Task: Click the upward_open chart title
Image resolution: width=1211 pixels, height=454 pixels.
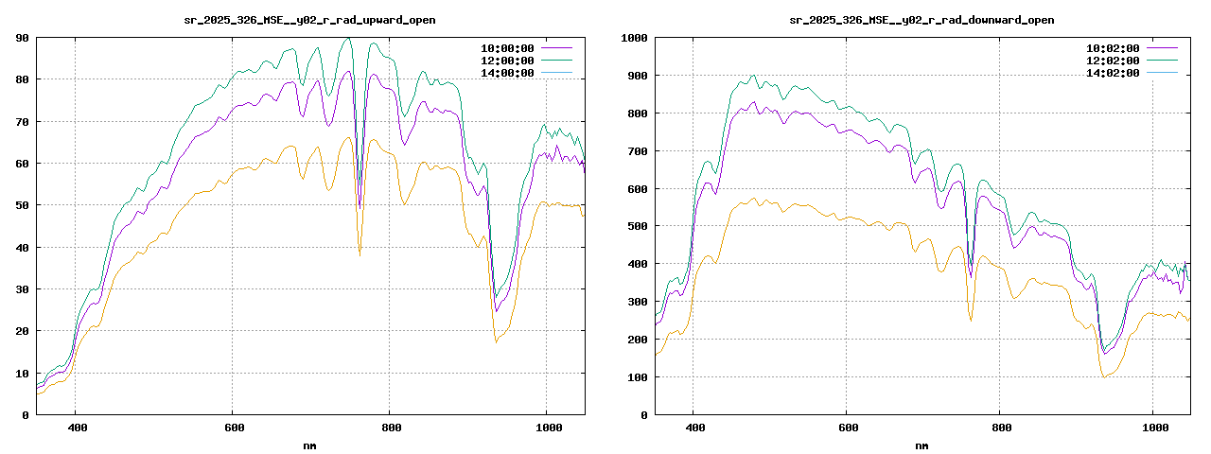Action: (309, 20)
